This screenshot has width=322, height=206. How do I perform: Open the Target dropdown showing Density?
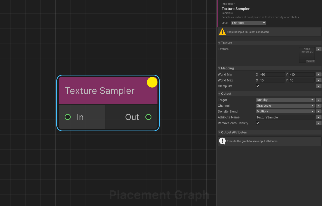point(285,100)
